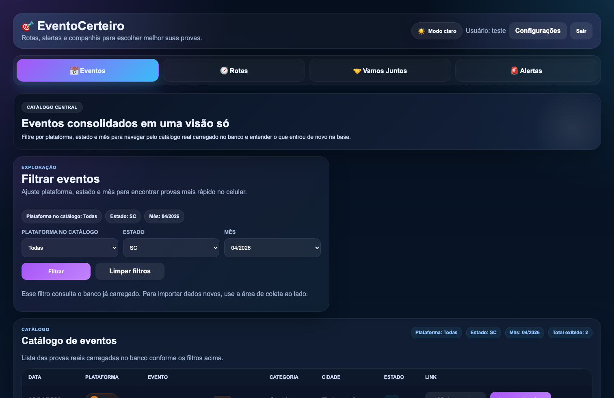The height and width of the screenshot is (398, 614).
Task: Click the calendar icon on the Eventos tab
Action: [74, 70]
